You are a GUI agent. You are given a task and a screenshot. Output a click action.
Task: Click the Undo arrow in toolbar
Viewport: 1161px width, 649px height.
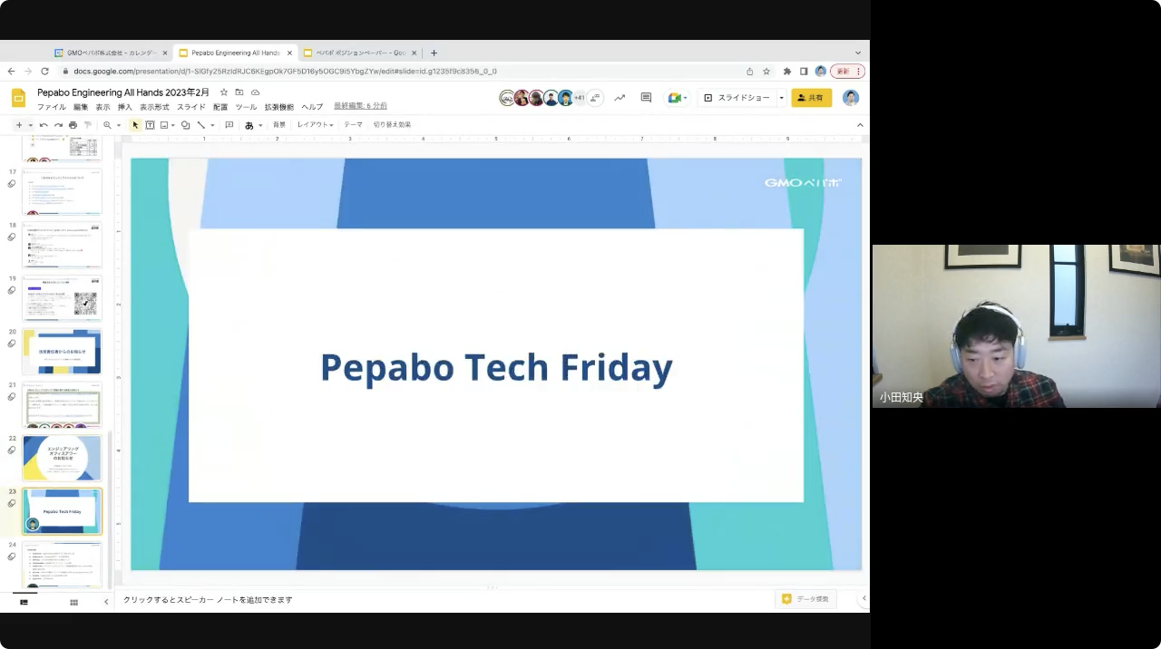[43, 125]
